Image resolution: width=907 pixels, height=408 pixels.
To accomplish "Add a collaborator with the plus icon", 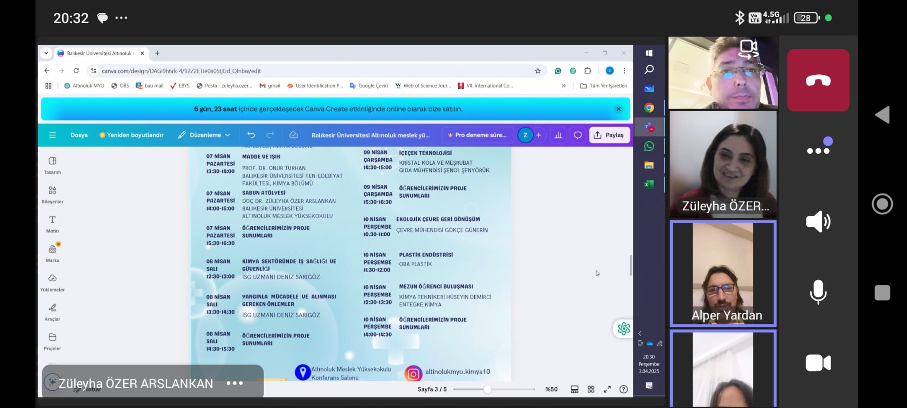I will [539, 135].
